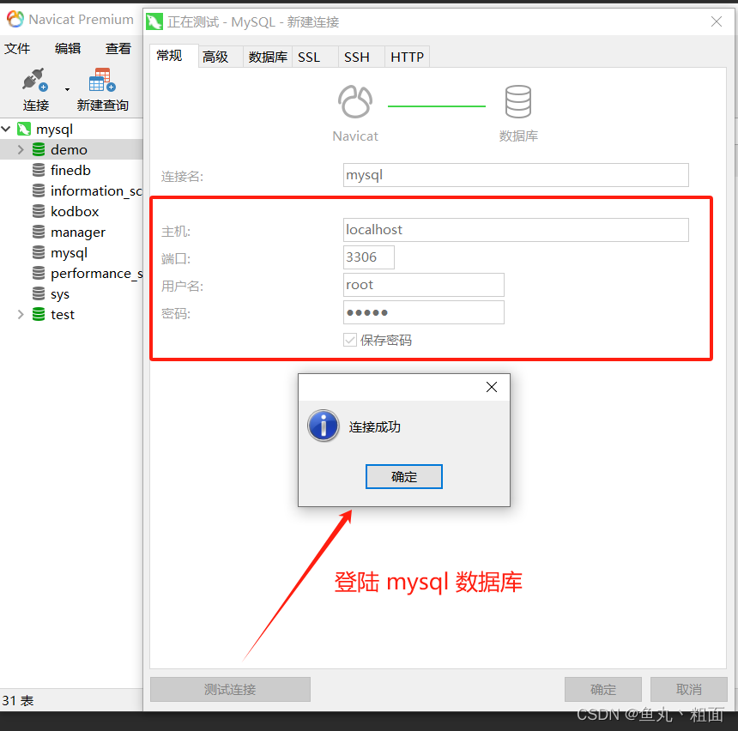The image size is (738, 731).
Task: Click the performance_s database icon
Action: pyautogui.click(x=39, y=273)
